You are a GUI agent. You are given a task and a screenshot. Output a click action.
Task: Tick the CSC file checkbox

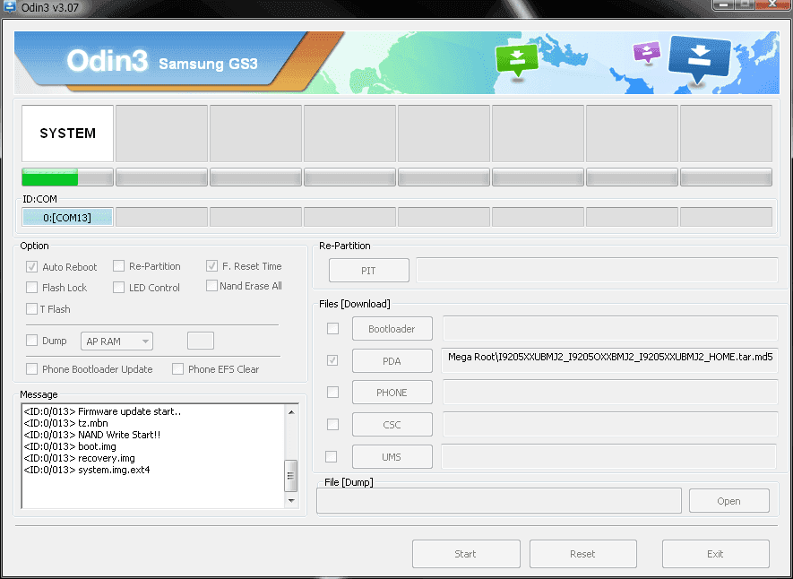pyautogui.click(x=332, y=424)
